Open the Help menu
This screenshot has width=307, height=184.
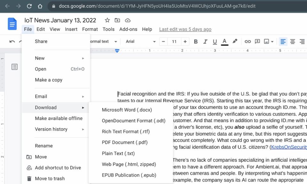pos(147,29)
